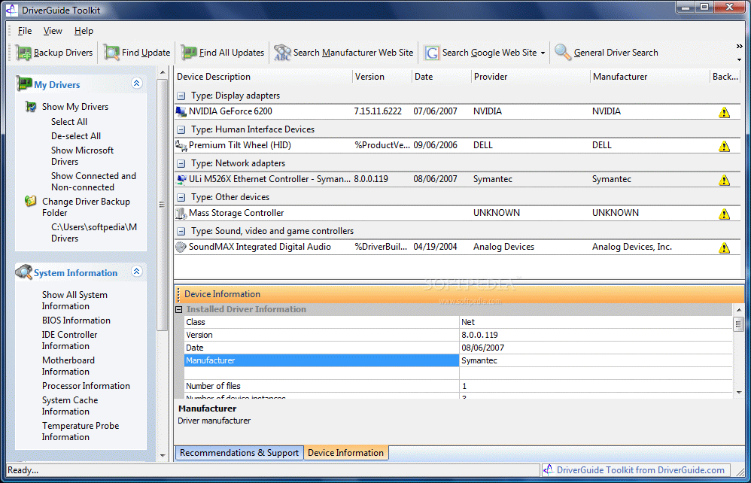Viewport: 751px width, 483px height.
Task: Click the My Drivers panel icon
Action: (24, 84)
